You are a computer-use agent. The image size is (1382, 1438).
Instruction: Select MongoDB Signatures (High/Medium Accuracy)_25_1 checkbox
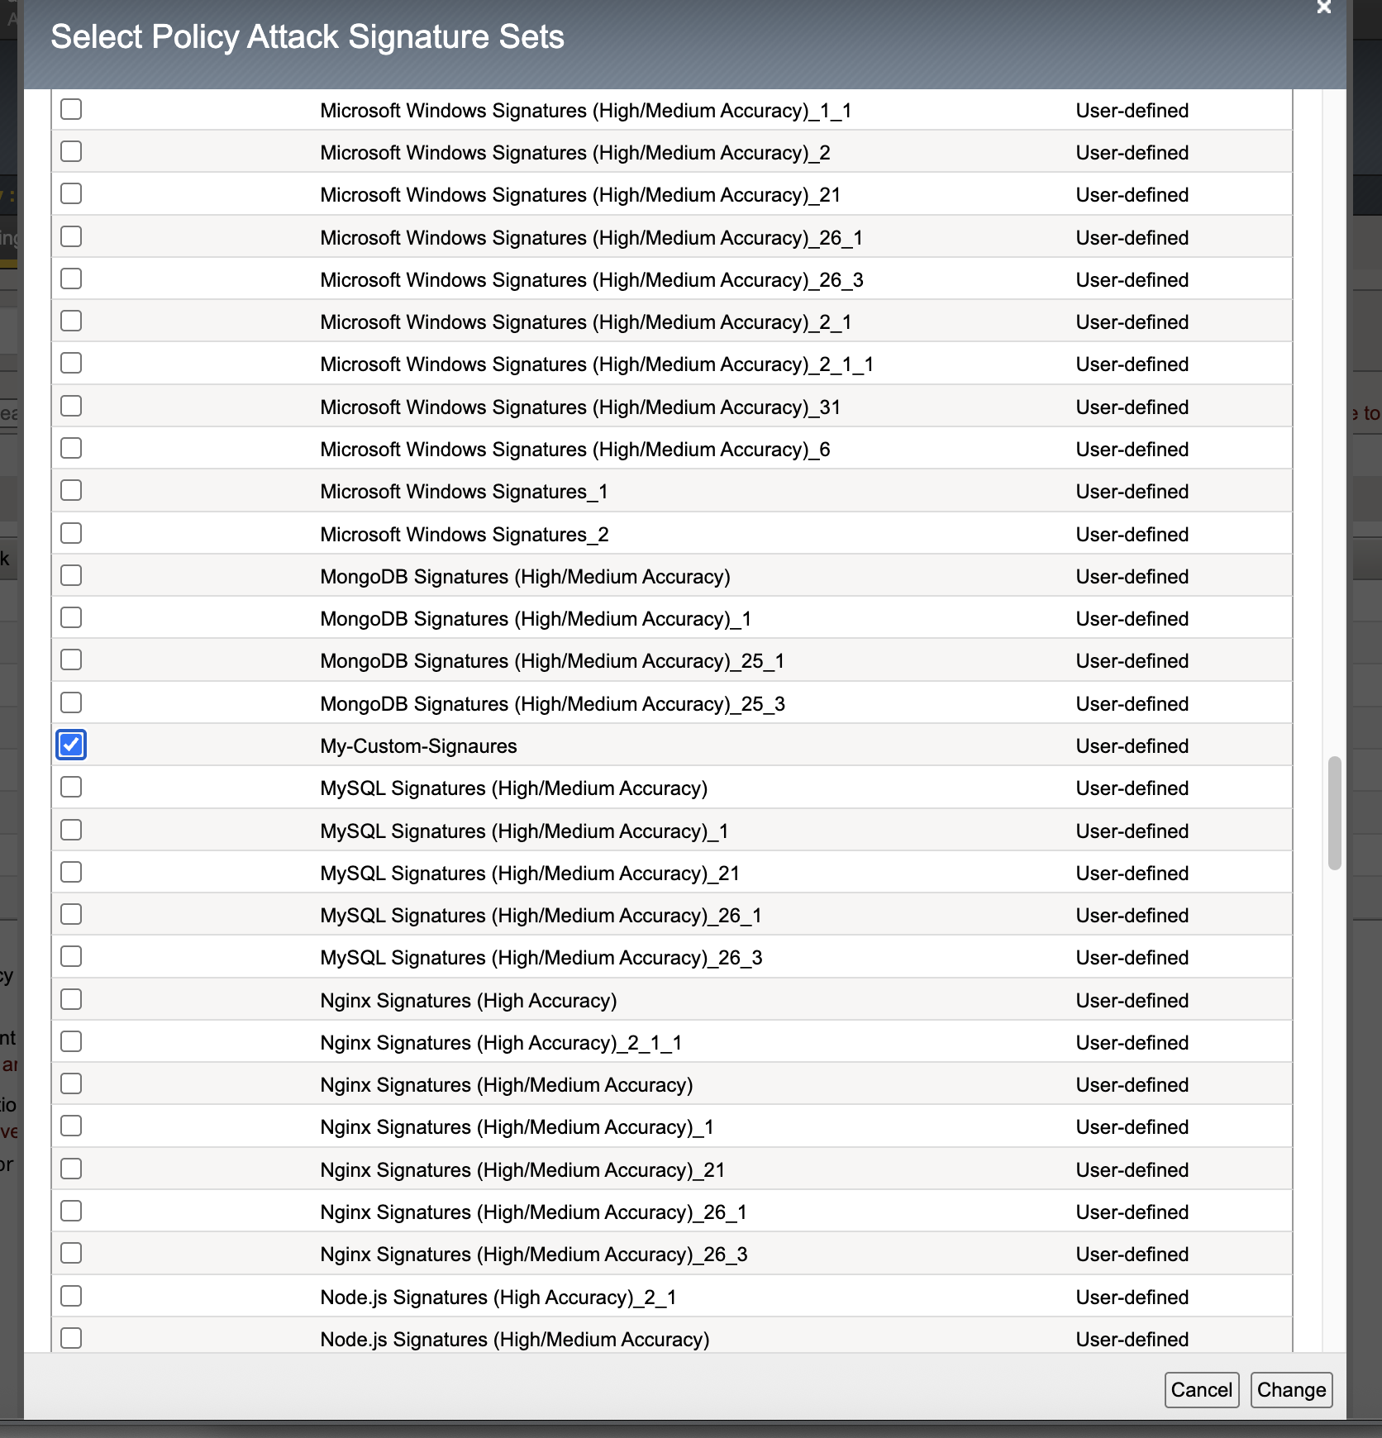click(x=71, y=659)
